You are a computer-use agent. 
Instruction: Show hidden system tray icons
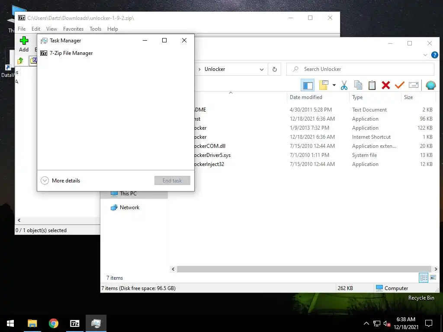[366, 323]
